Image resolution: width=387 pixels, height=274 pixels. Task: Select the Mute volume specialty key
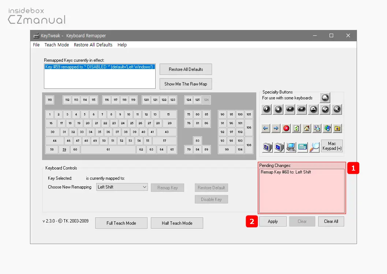pyautogui.click(x=336, y=109)
